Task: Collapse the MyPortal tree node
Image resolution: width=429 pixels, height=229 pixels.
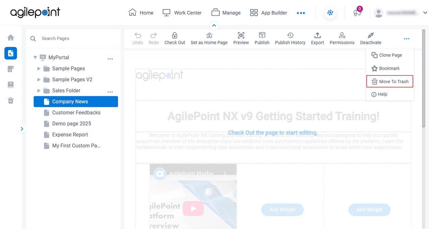Action: 35,58
